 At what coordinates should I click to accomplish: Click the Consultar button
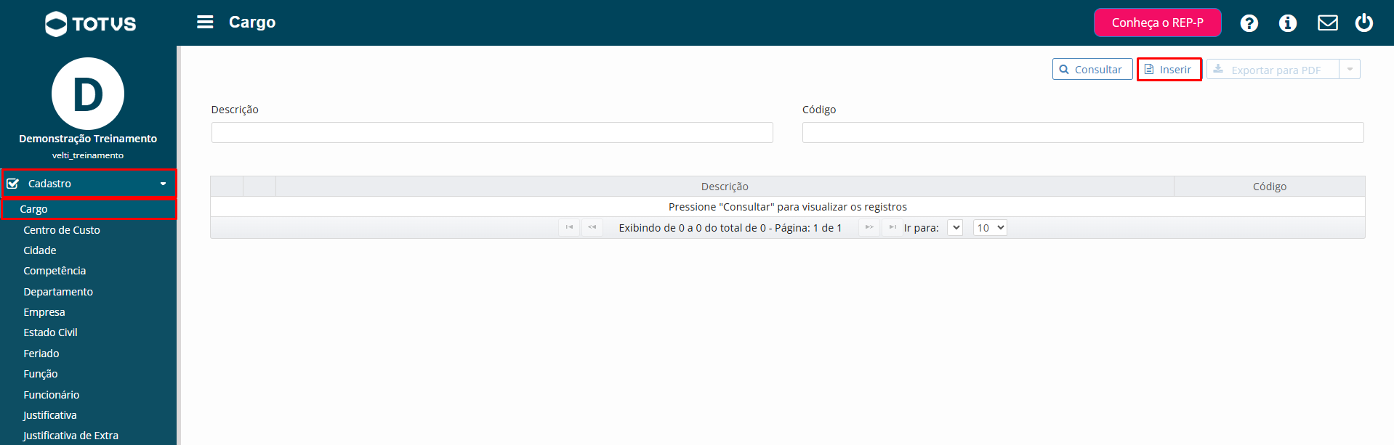pyautogui.click(x=1092, y=70)
